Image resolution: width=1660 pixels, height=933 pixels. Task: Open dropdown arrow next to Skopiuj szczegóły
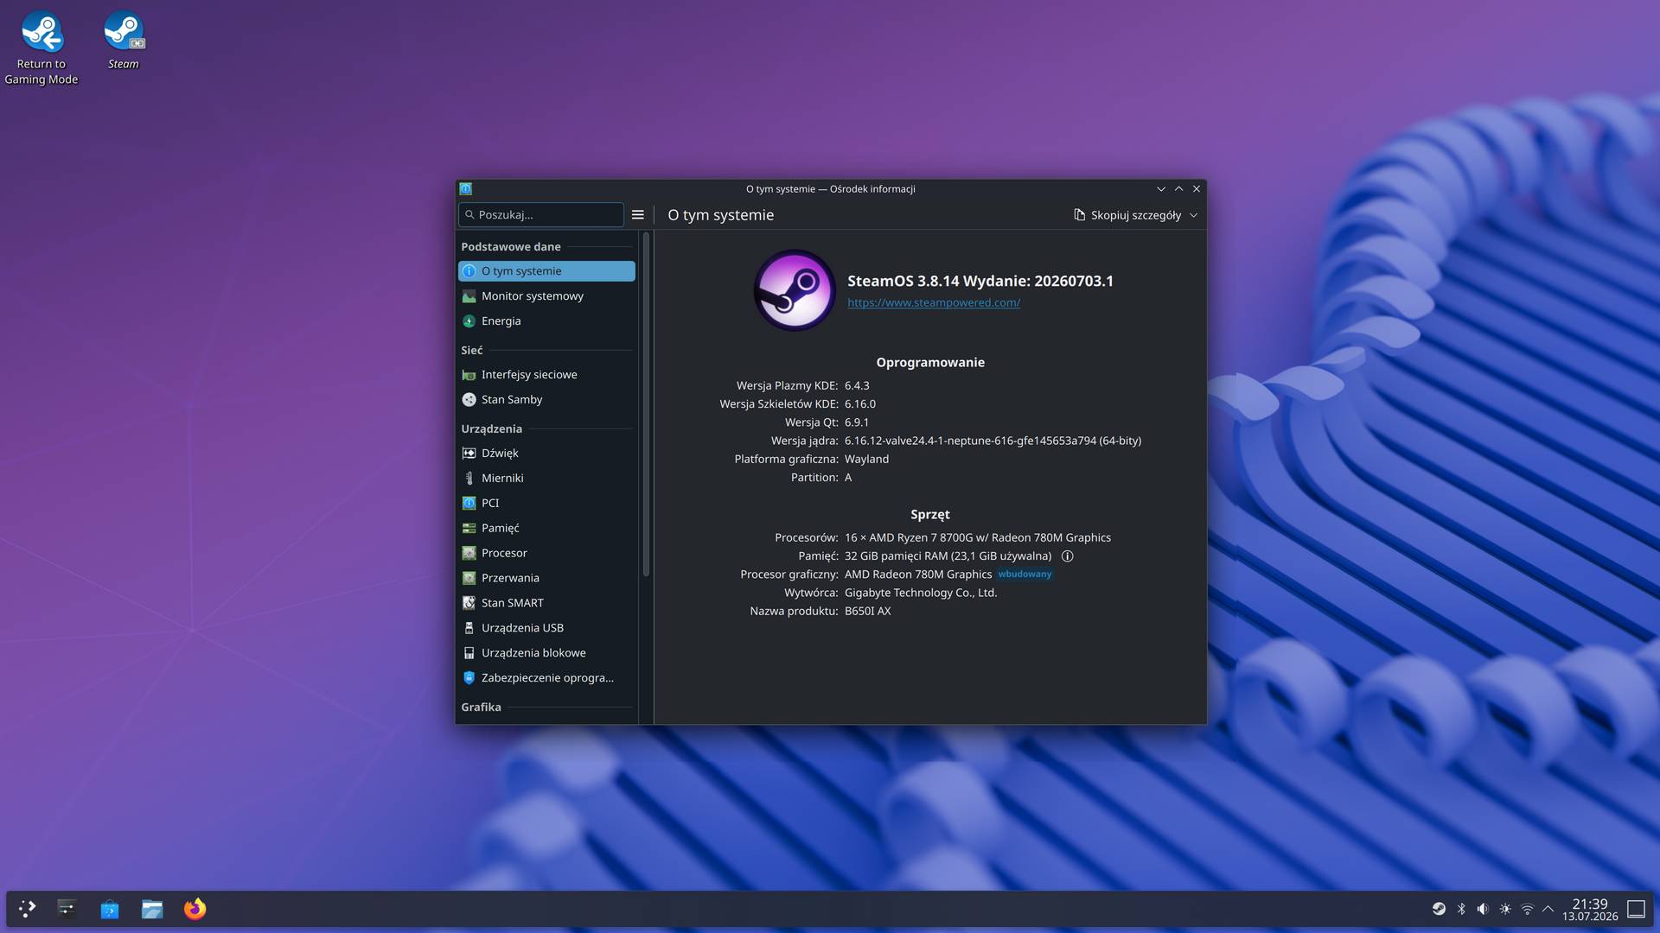coord(1194,215)
